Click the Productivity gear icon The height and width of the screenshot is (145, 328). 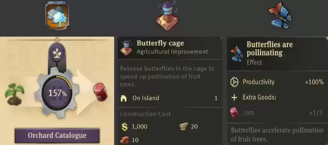click(x=234, y=82)
